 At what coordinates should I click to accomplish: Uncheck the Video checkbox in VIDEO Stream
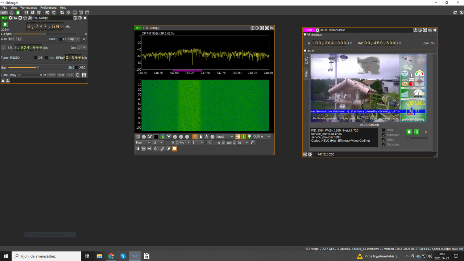pyautogui.click(x=384, y=140)
